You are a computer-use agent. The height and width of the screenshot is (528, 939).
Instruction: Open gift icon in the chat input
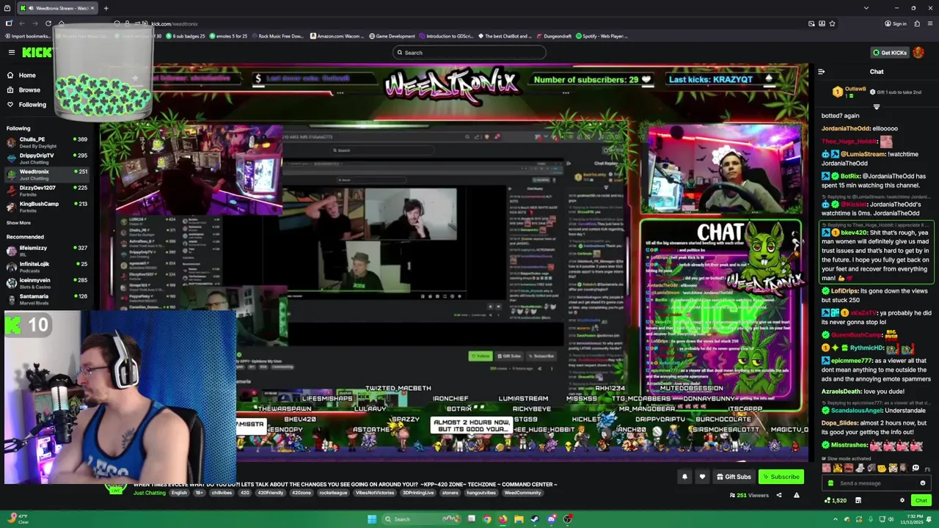click(x=830, y=483)
